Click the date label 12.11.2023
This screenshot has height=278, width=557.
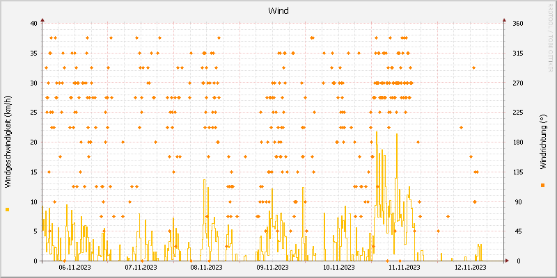[471, 267]
